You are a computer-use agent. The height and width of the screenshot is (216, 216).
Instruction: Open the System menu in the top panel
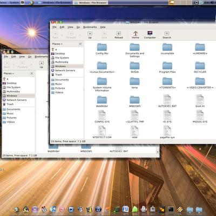click(14, 3)
